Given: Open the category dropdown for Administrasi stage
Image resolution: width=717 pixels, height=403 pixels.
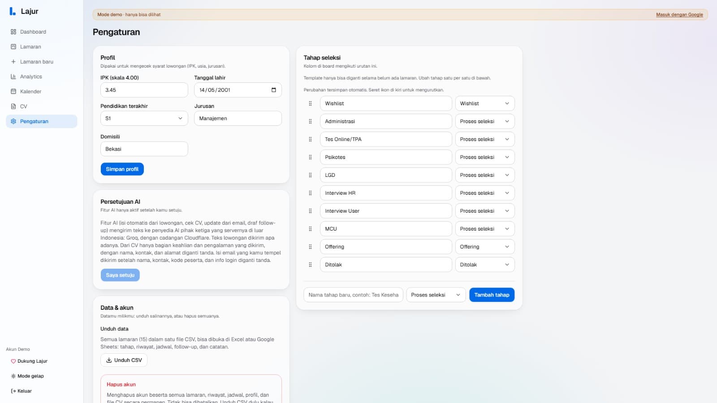Looking at the screenshot, I should click(x=485, y=121).
